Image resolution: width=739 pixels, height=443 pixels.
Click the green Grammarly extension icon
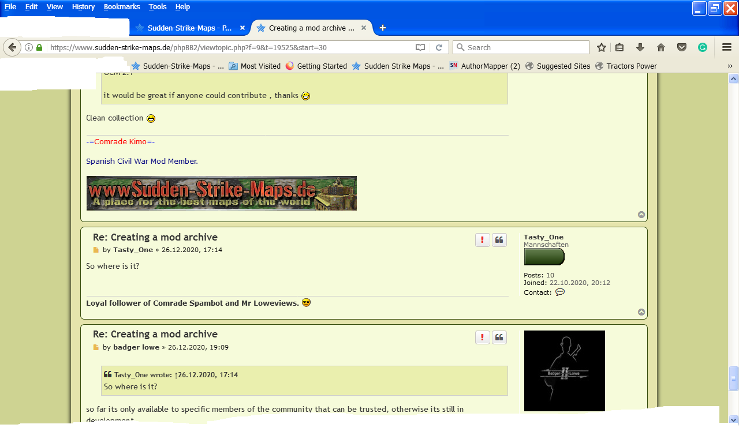703,47
